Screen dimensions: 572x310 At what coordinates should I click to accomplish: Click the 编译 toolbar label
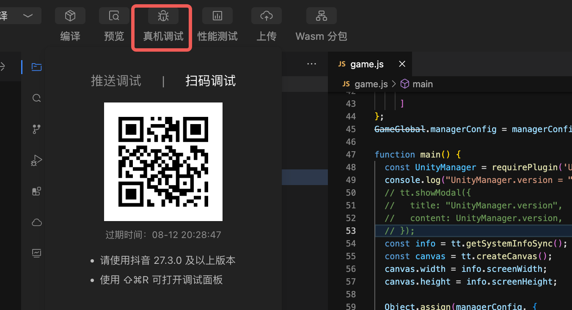click(70, 36)
